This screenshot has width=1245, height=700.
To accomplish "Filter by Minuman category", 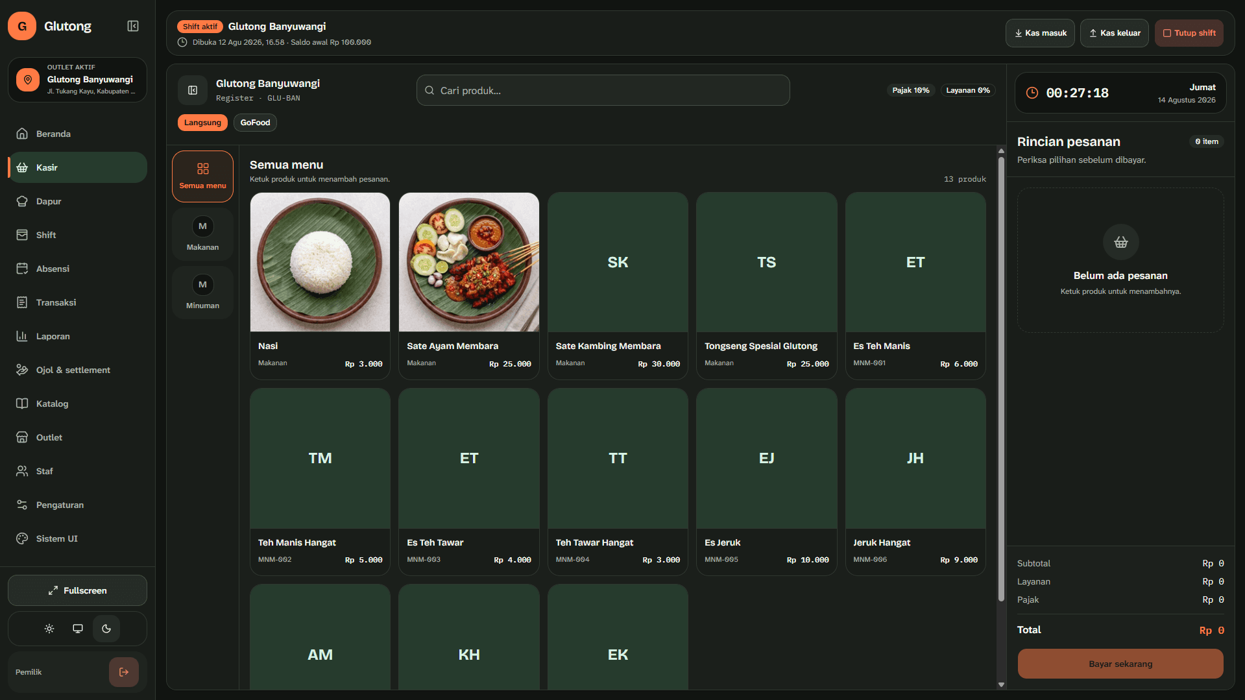I will point(202,293).
